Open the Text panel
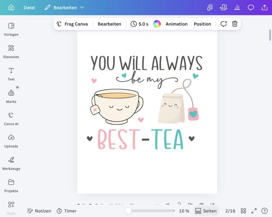The image size is (272, 217). 11,74
